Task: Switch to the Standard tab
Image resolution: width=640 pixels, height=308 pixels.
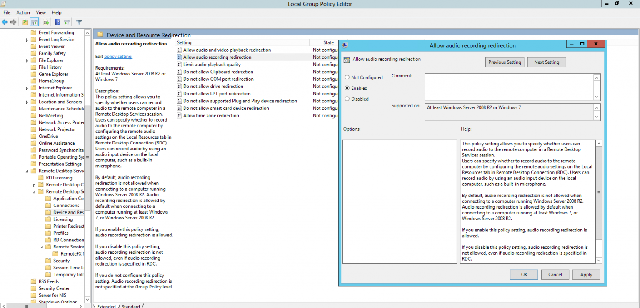Action: (x=131, y=306)
